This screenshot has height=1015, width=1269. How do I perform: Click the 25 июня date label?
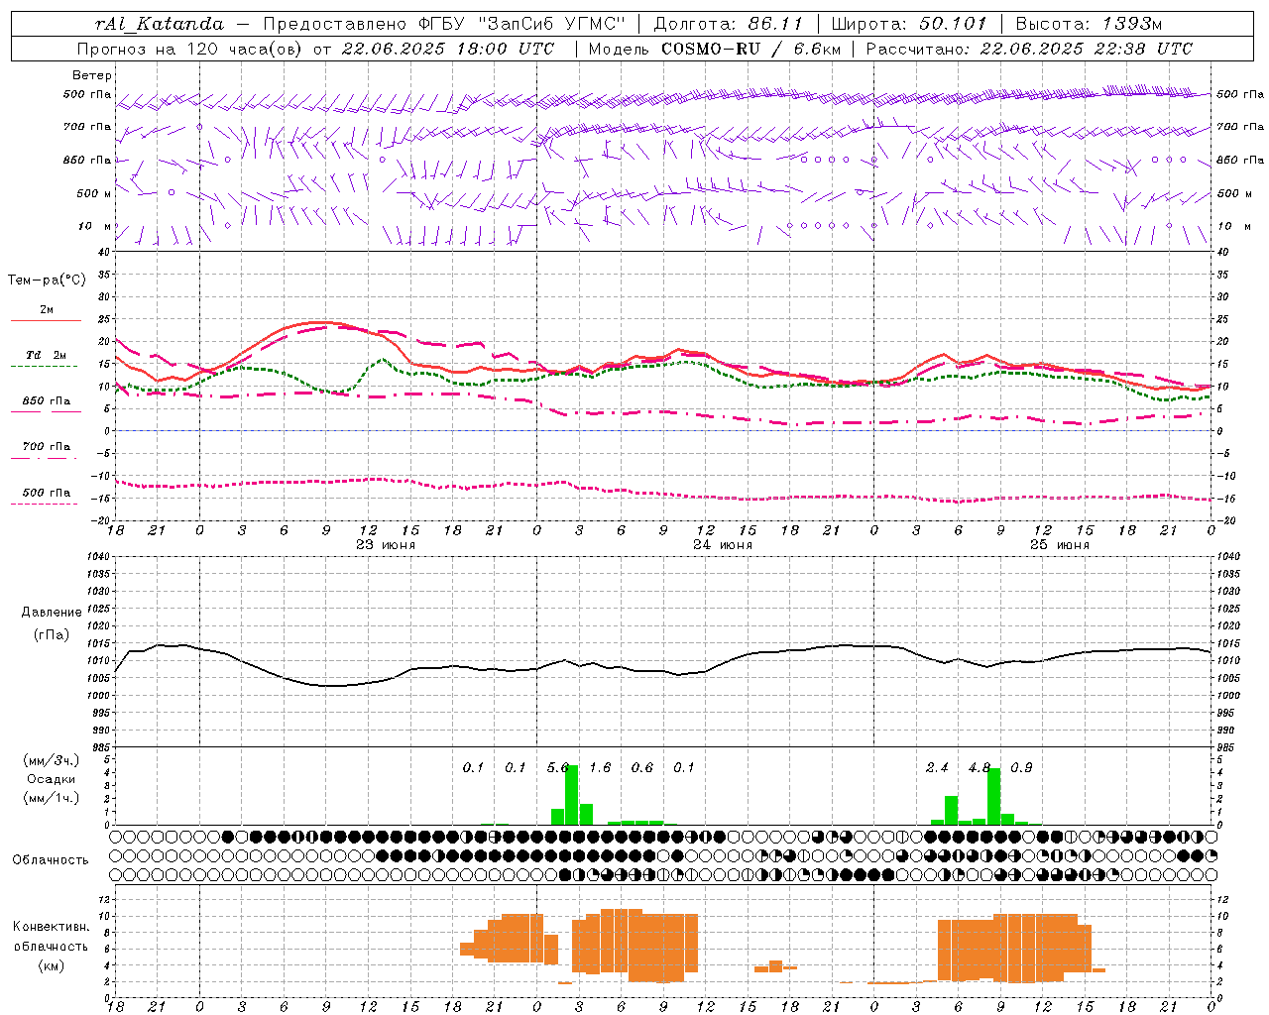pyautogui.click(x=1059, y=545)
